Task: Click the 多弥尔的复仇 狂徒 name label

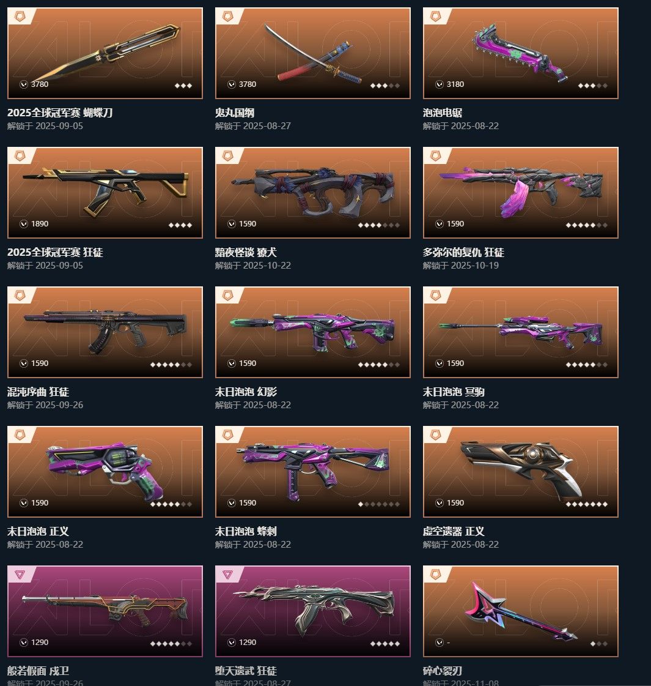Action: (463, 253)
